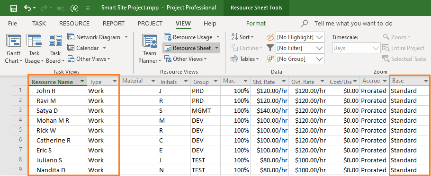Select the Nandita D name cell
This screenshot has height=176, width=431.
pos(58,170)
